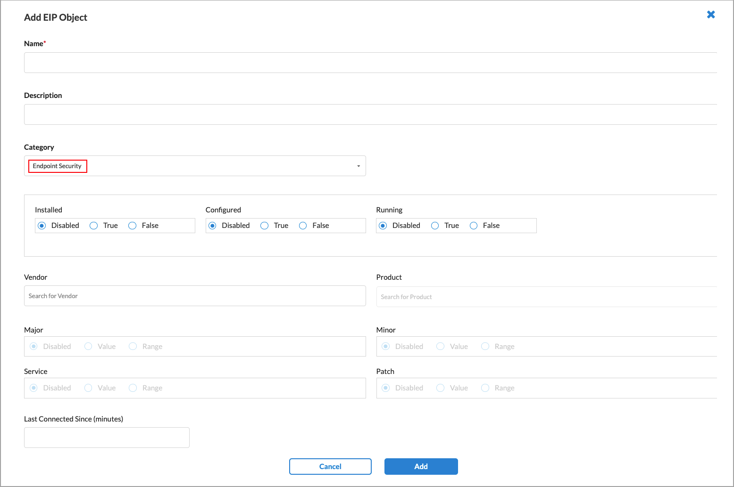Select True for Running

(434, 225)
